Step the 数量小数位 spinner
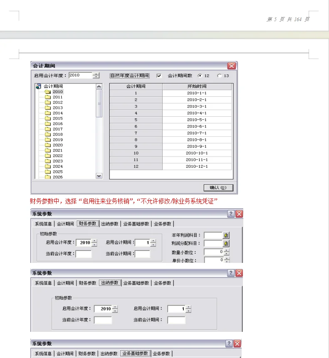 coord(226,252)
